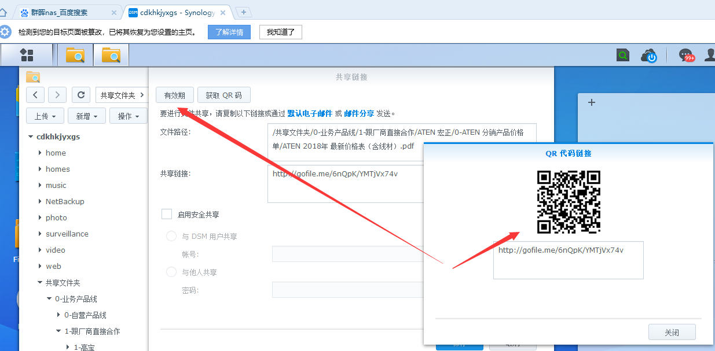Select the 与他人共享 radio option
The width and height of the screenshot is (715, 351).
click(x=171, y=272)
